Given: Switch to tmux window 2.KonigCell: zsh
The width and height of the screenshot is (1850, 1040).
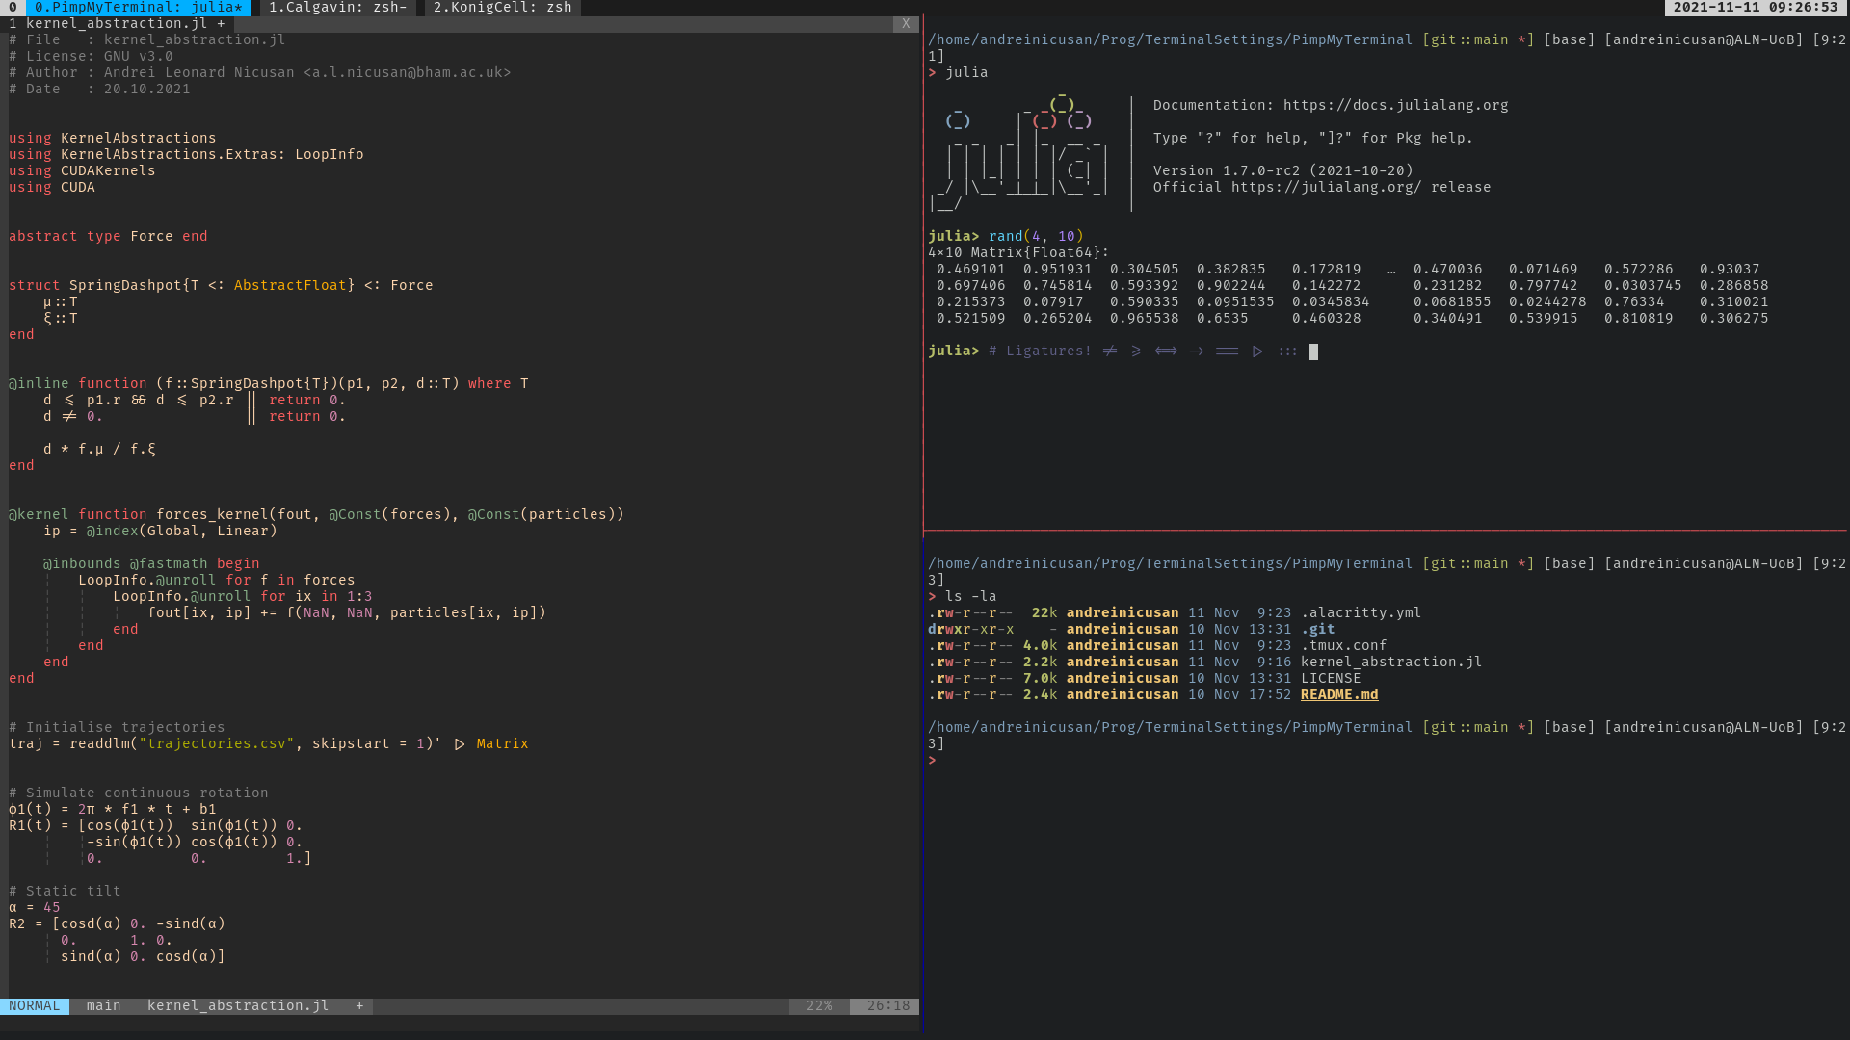Looking at the screenshot, I should [502, 8].
